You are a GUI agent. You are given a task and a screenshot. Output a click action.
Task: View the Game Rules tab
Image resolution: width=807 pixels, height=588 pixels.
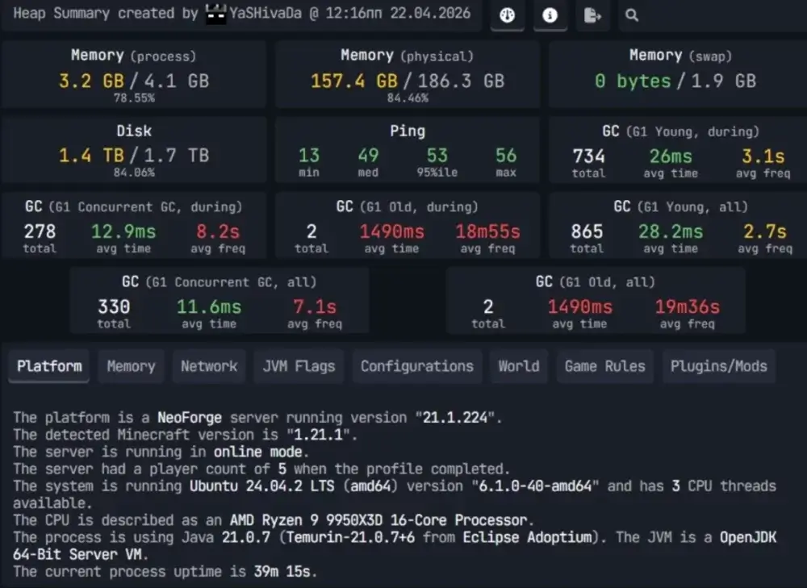604,366
